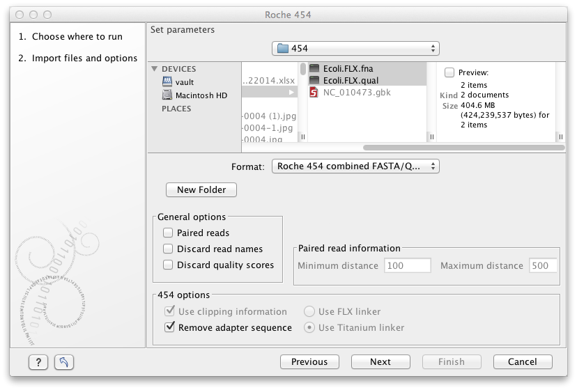Click the New Folder button
The height and width of the screenshot is (390, 577).
(x=201, y=189)
